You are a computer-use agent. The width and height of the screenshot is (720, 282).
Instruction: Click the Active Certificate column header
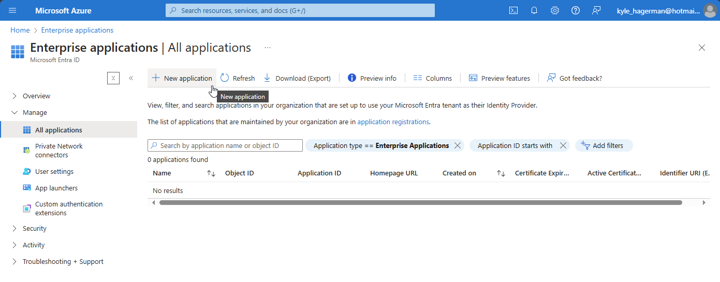[614, 173]
